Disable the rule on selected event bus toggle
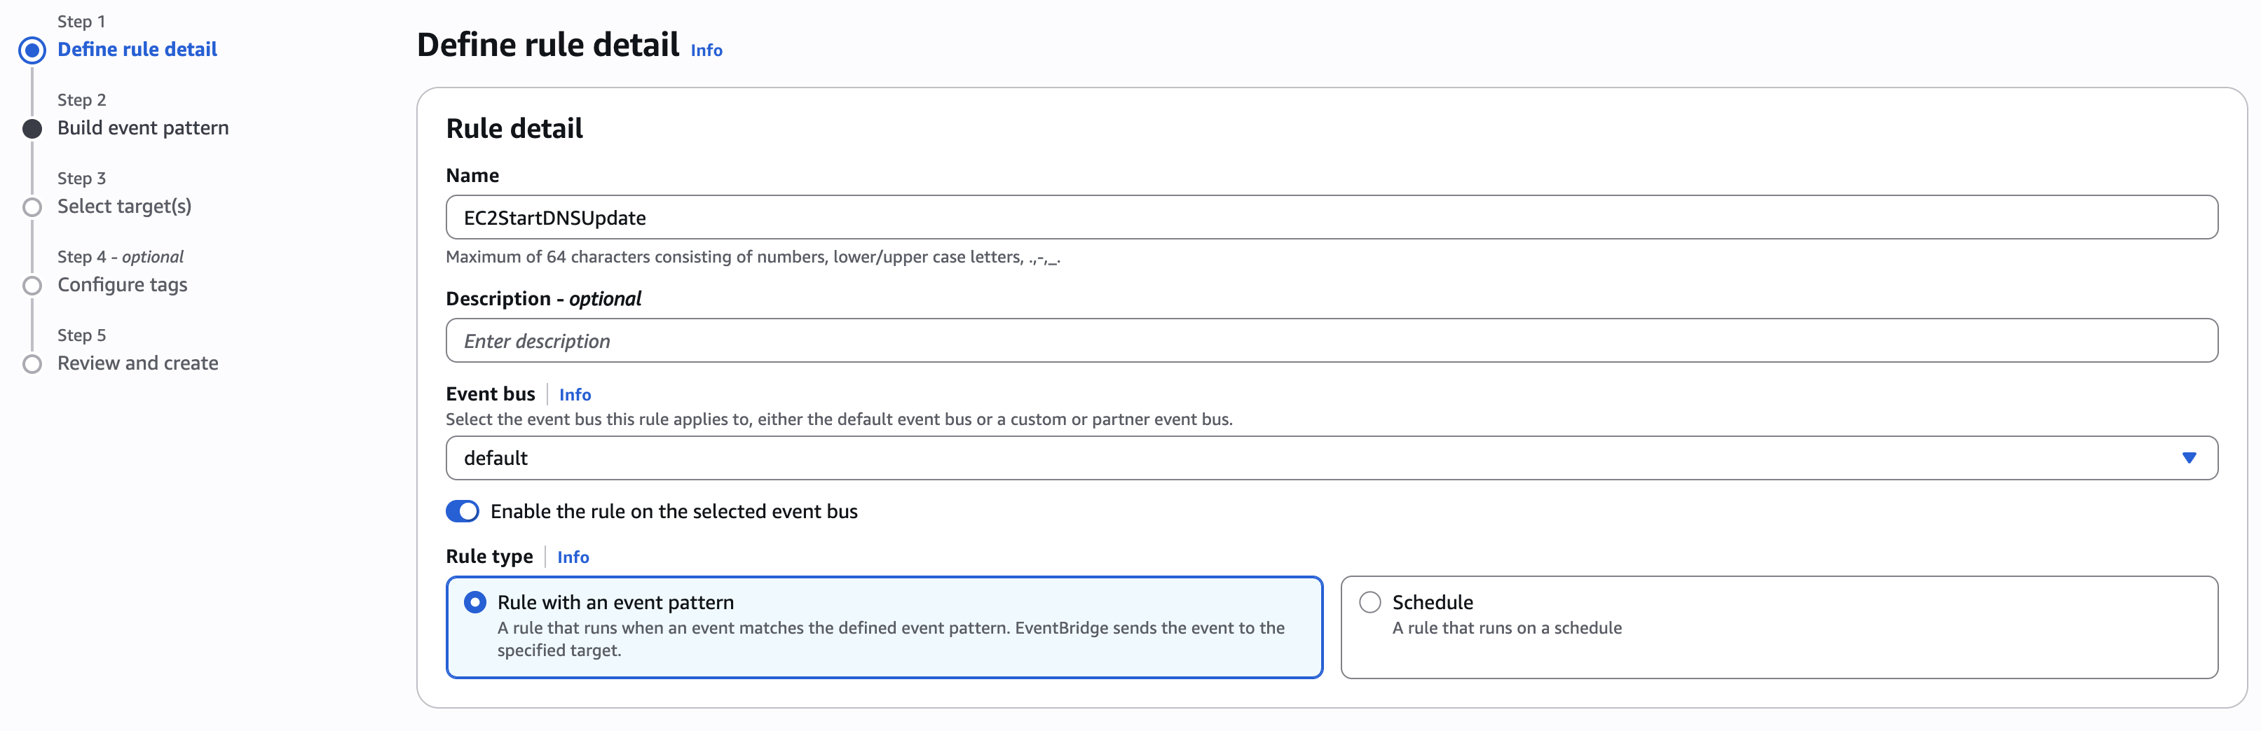This screenshot has height=731, width=2261. (x=463, y=511)
